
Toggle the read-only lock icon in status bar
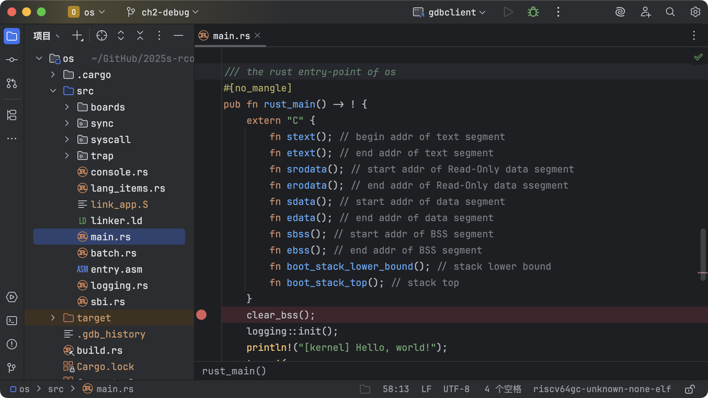690,389
